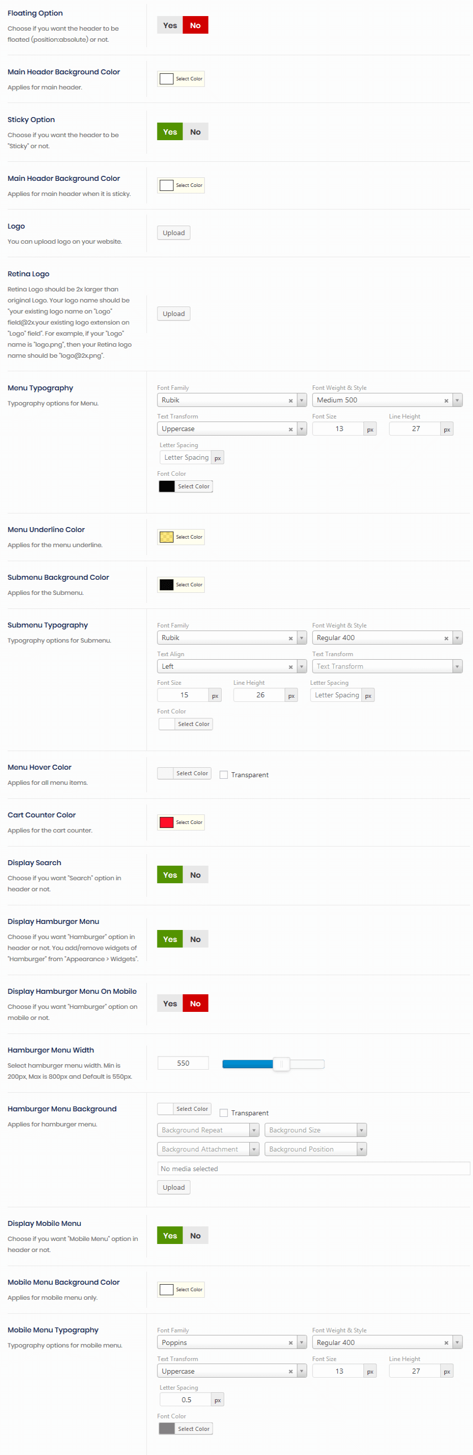Clear Menu Typography Font Weight Medium 500
This screenshot has height=1455, width=473.
446,400
